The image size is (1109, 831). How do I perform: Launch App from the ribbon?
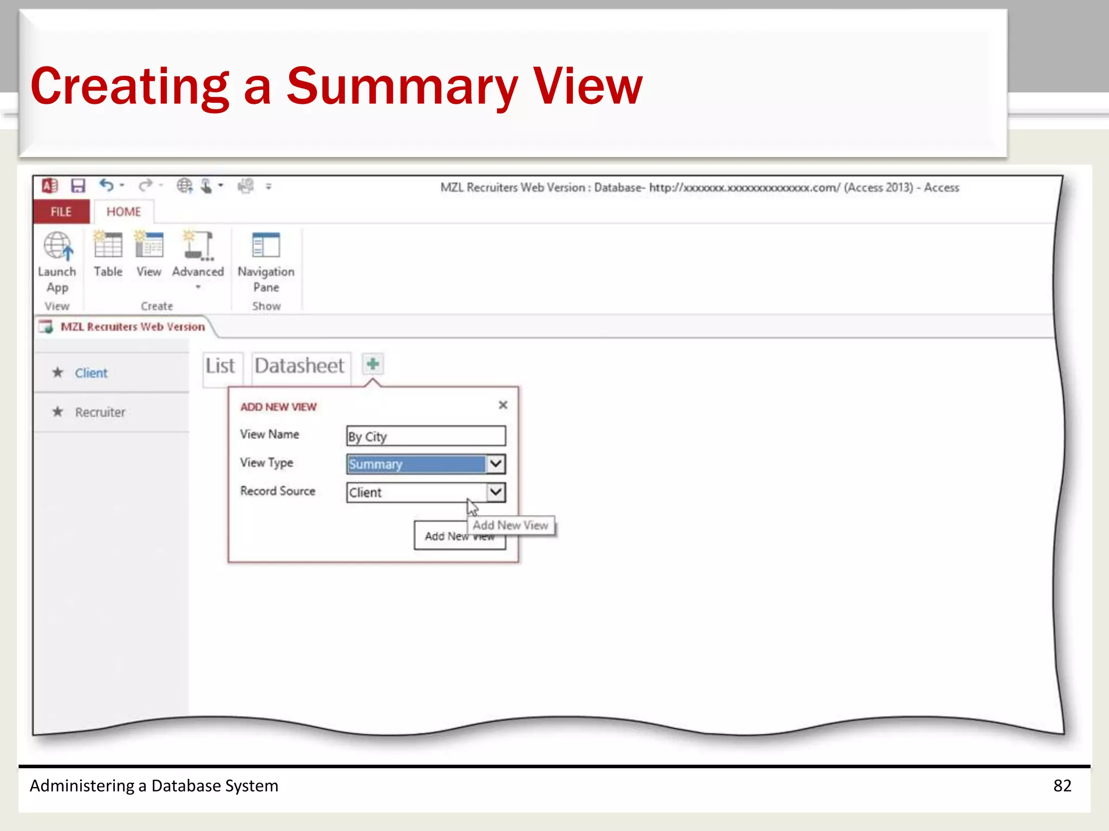[57, 262]
